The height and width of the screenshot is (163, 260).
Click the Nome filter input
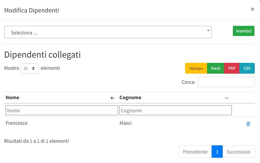pos(62,110)
